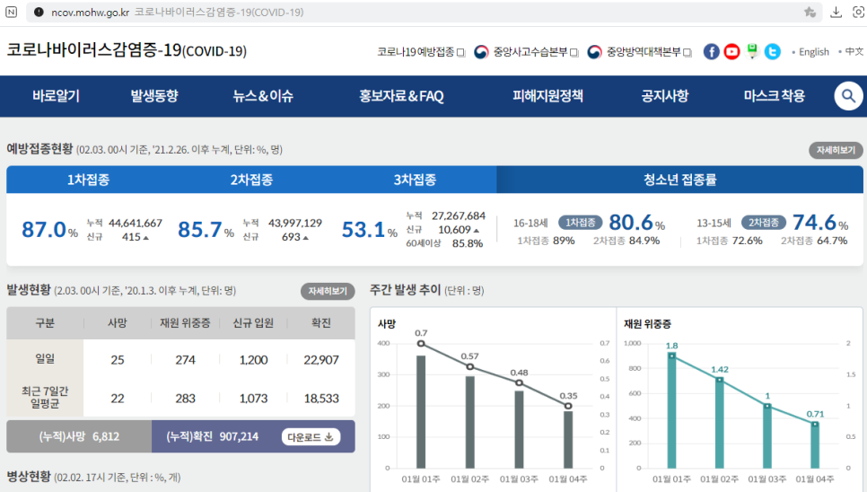The width and height of the screenshot is (867, 492).
Task: Click the 85.7% second dose rate
Action: pos(206,230)
